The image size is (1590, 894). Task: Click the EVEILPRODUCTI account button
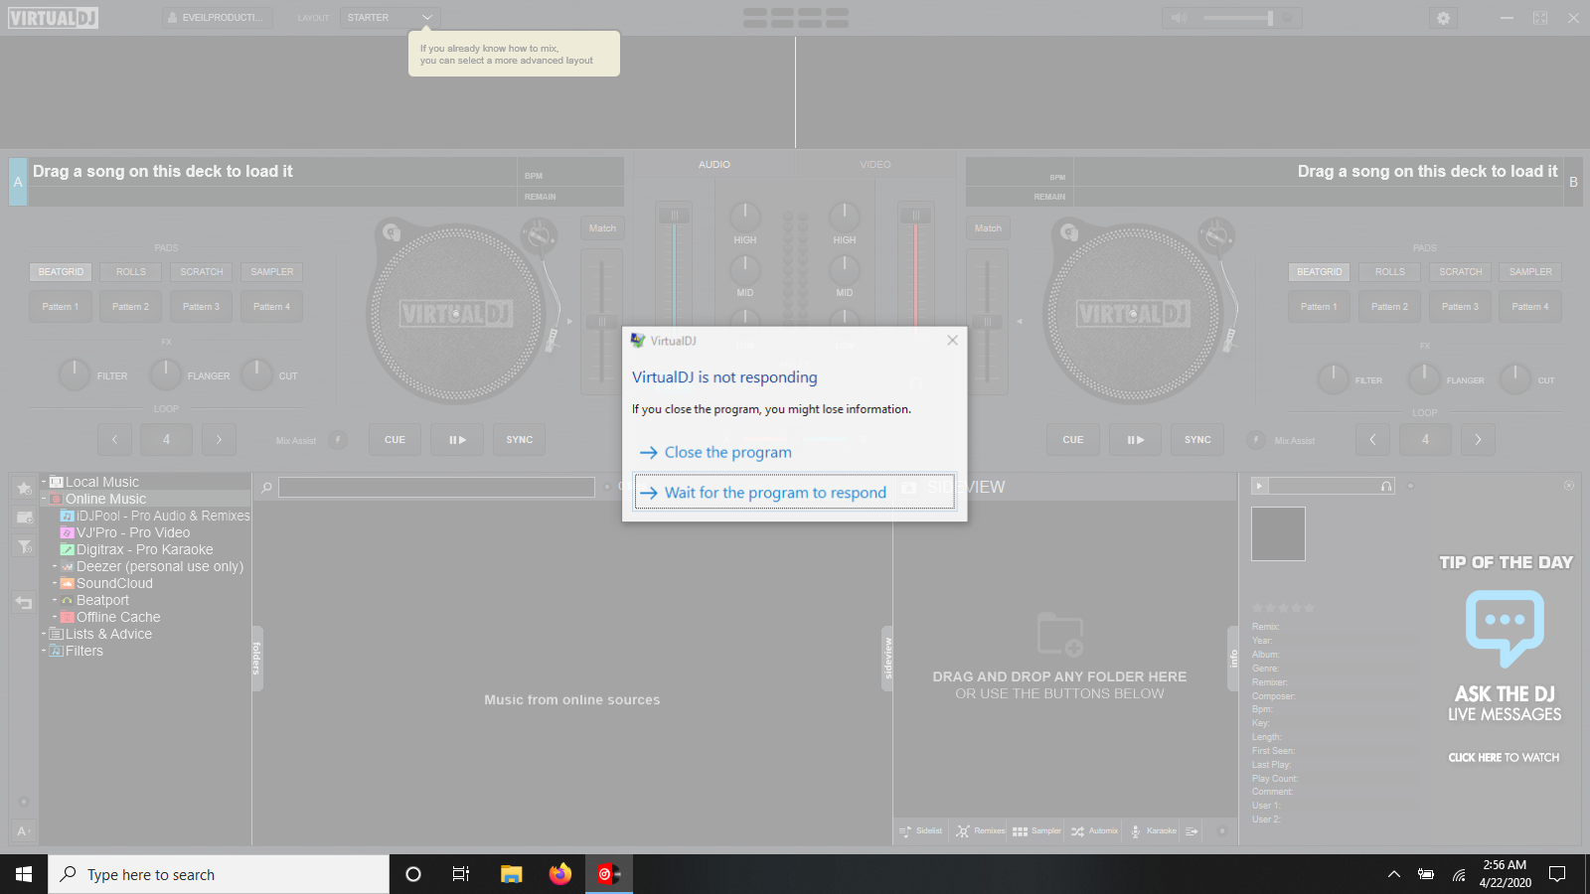tap(216, 18)
